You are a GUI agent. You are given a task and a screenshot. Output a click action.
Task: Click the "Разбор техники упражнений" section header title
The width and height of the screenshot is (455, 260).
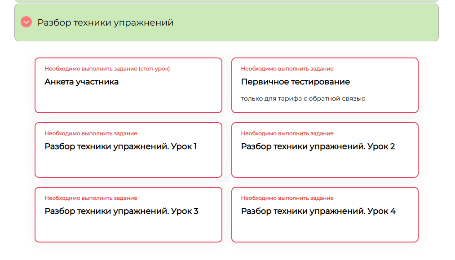pos(106,22)
